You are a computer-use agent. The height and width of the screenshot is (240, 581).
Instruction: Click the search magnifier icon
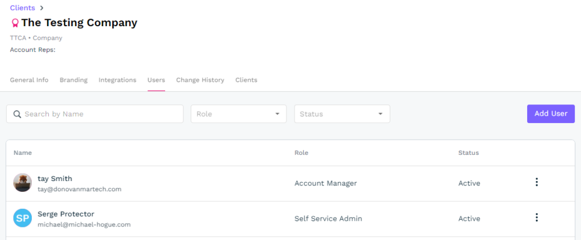pos(17,114)
